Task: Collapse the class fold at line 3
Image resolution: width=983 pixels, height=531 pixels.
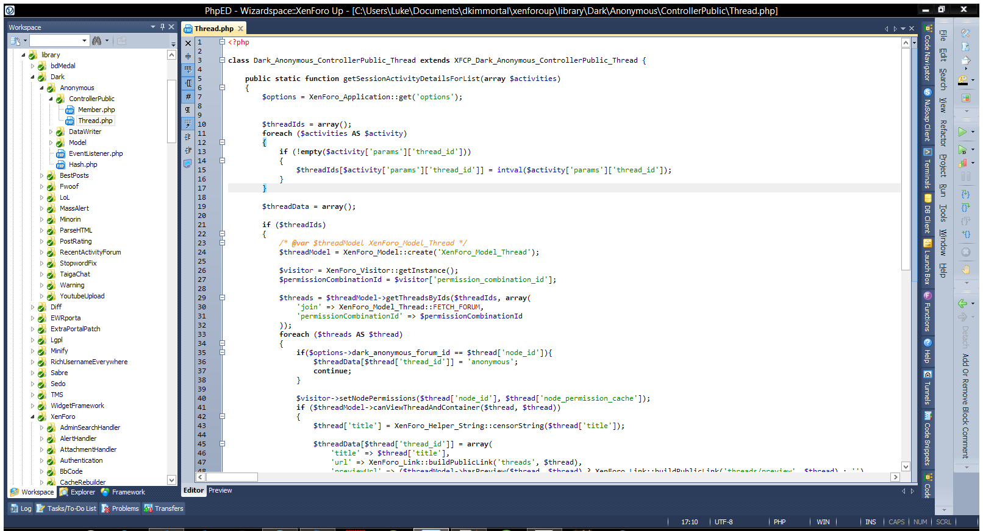Action: tap(222, 60)
